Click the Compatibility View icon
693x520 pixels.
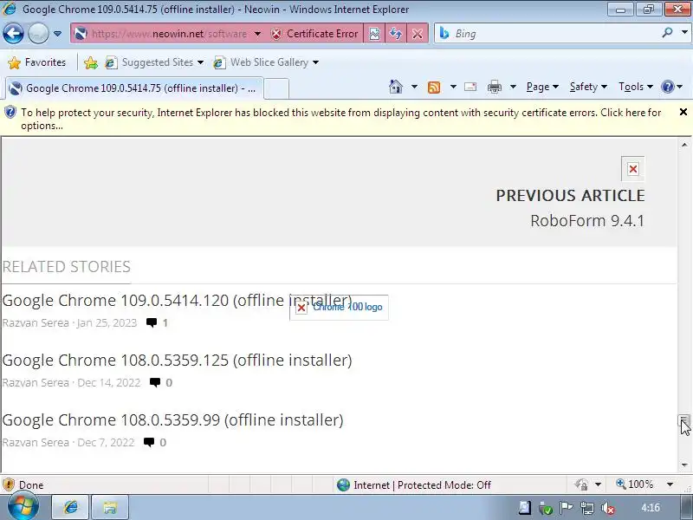point(374,34)
